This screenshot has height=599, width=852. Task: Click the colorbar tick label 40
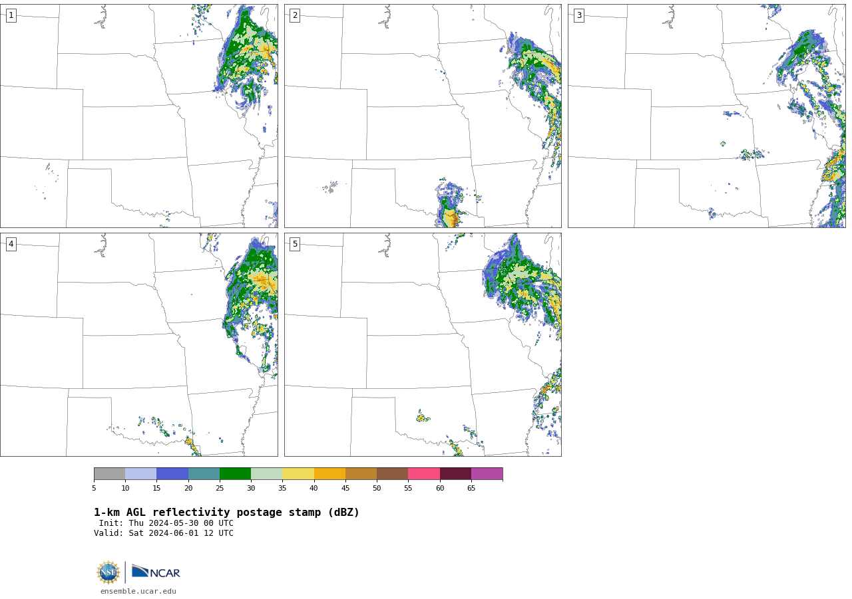[x=314, y=489]
